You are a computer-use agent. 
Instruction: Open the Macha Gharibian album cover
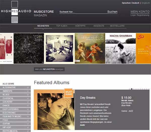point(121,48)
